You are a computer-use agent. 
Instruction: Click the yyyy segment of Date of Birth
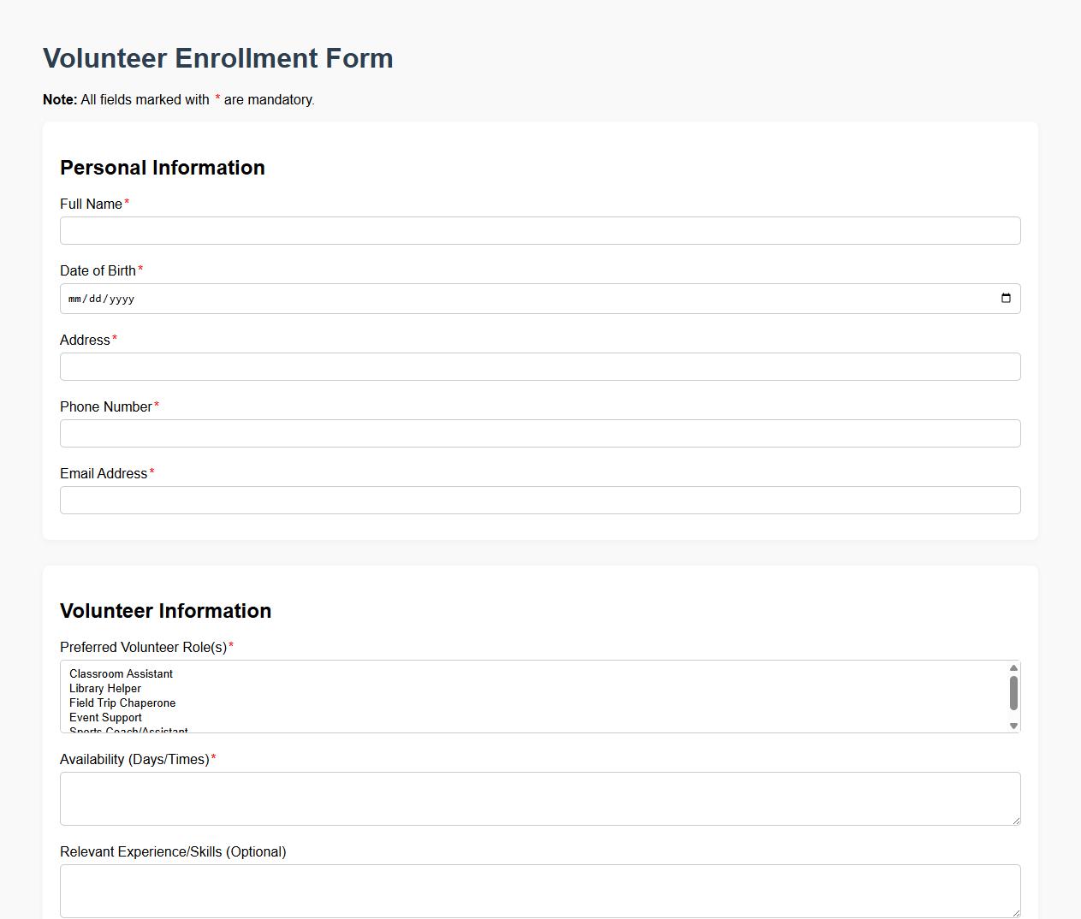[x=121, y=299]
